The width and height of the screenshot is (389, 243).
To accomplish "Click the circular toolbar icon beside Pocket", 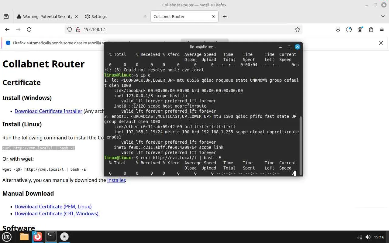I will coord(349,29).
